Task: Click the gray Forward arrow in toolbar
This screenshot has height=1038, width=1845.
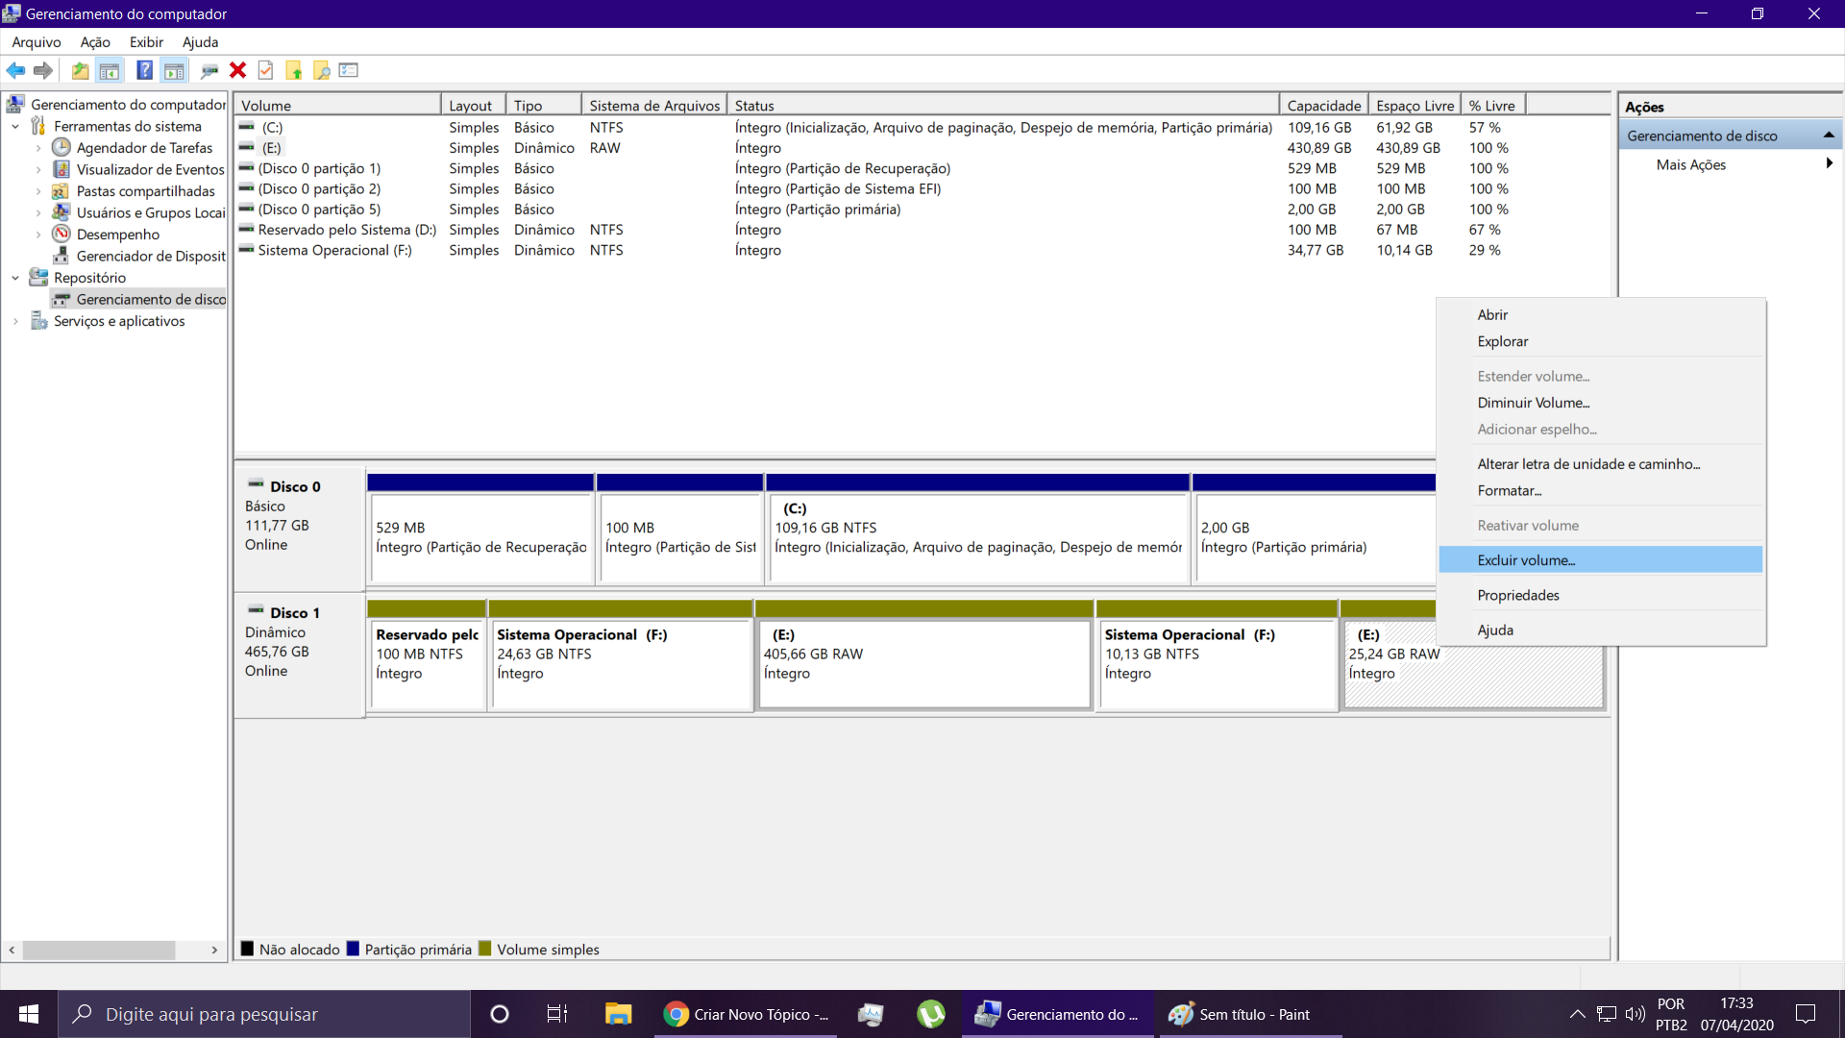Action: (x=42, y=70)
